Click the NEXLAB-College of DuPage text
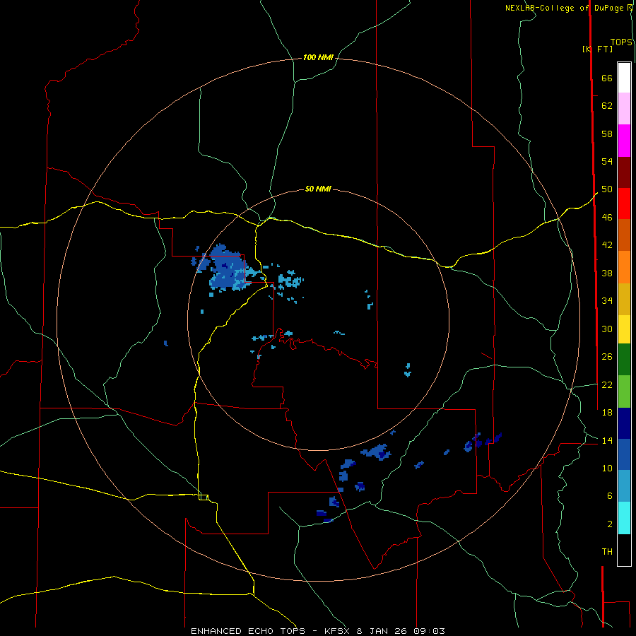 [x=564, y=8]
